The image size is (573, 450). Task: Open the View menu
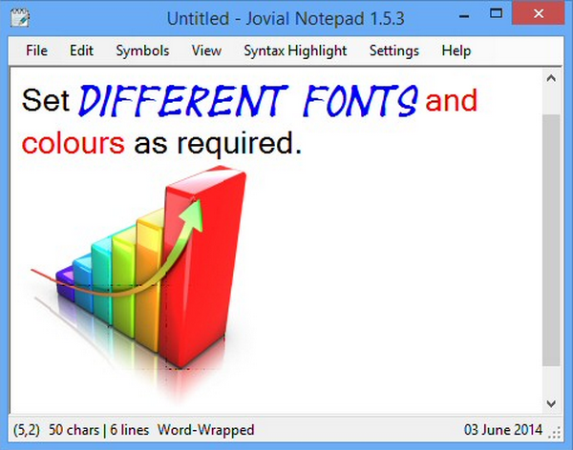(x=206, y=51)
